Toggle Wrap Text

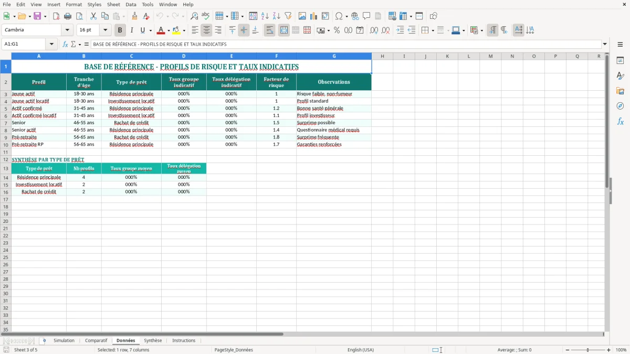pos(270,30)
